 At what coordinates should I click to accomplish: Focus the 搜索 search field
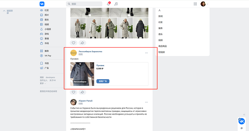tap(84, 4)
